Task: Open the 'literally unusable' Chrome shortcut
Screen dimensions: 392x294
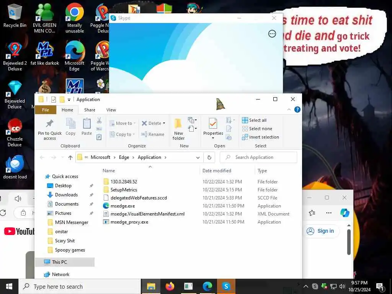Action: coord(75,18)
